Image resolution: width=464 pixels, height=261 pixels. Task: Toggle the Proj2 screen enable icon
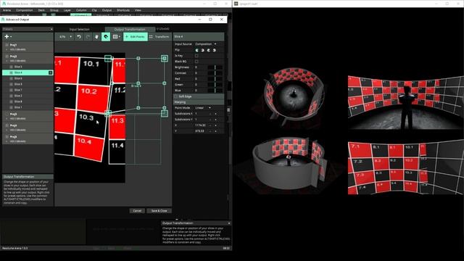point(7,57)
